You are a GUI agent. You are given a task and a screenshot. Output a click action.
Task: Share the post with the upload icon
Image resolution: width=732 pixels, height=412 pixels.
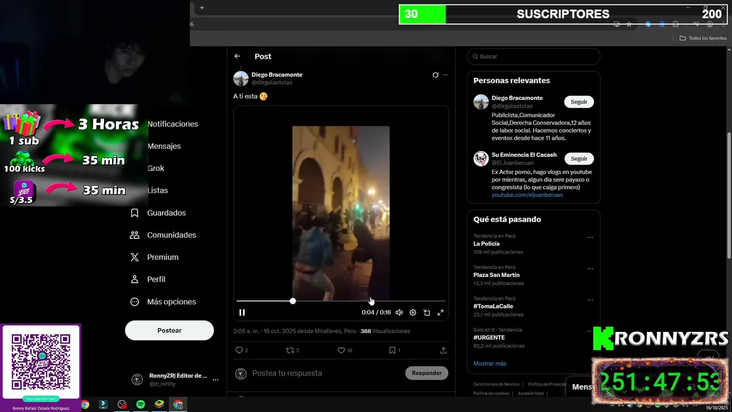coord(443,350)
